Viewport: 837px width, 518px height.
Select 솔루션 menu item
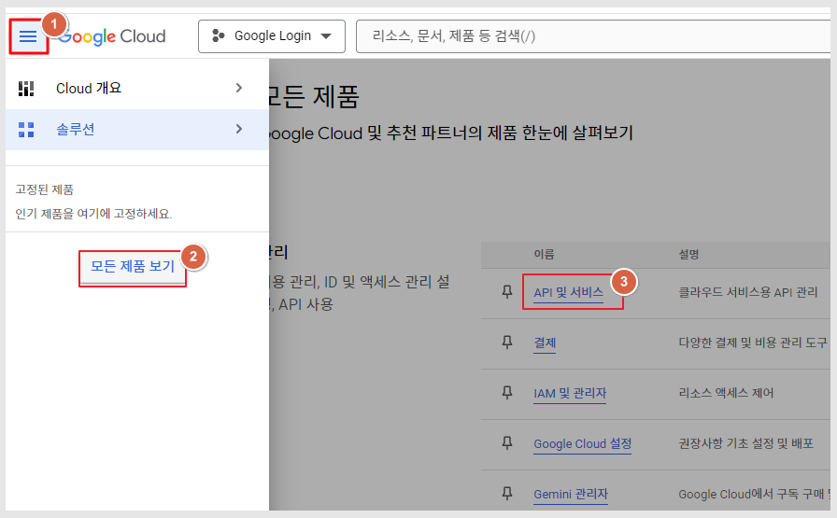[137, 130]
